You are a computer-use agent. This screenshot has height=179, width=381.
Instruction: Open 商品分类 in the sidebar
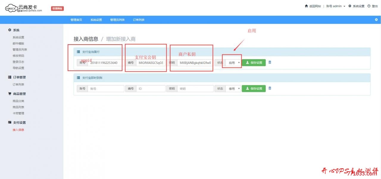(18, 101)
